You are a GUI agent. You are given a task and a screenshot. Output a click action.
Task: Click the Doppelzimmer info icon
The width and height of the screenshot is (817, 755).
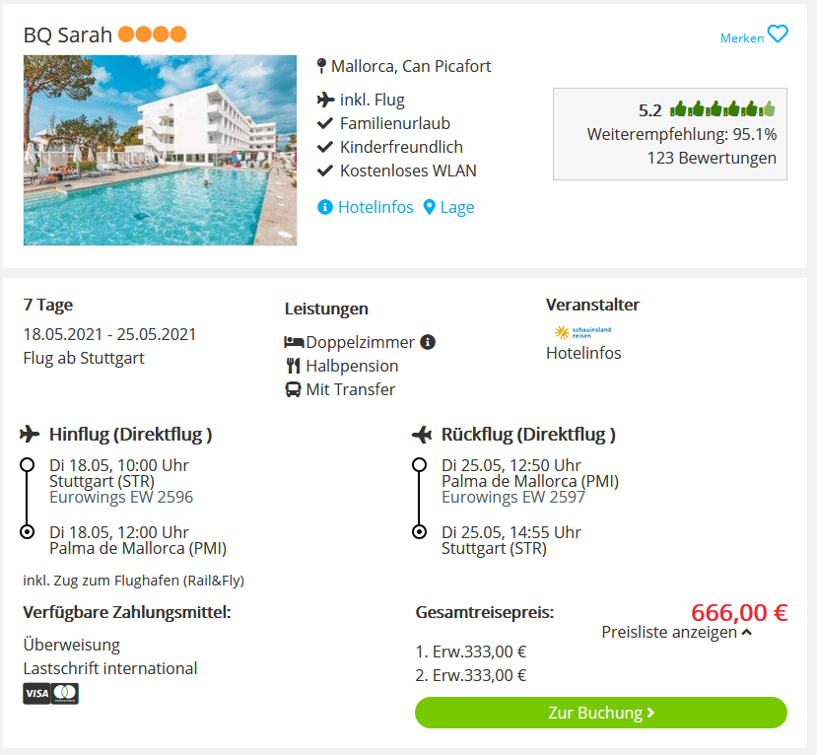[428, 342]
